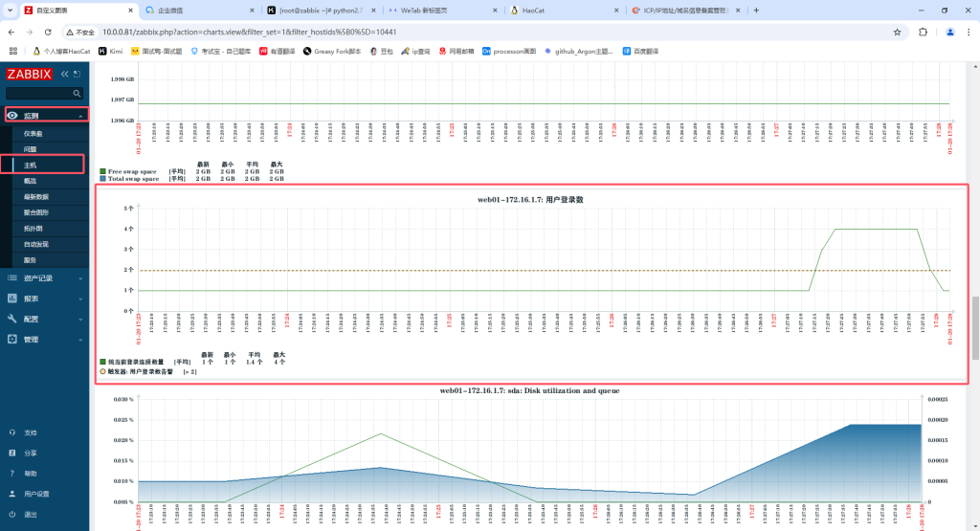This screenshot has height=531, width=980.
Task: Click the 分享 share item
Action: (x=31, y=453)
